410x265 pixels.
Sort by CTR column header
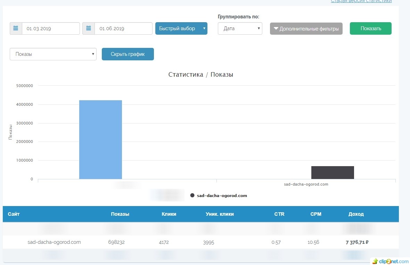(x=279, y=214)
